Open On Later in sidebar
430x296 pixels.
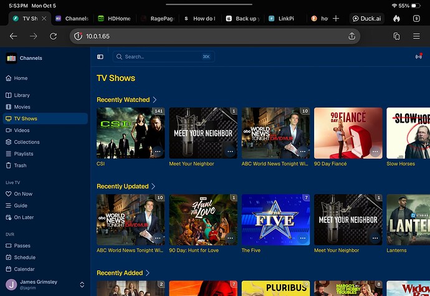[45, 217]
